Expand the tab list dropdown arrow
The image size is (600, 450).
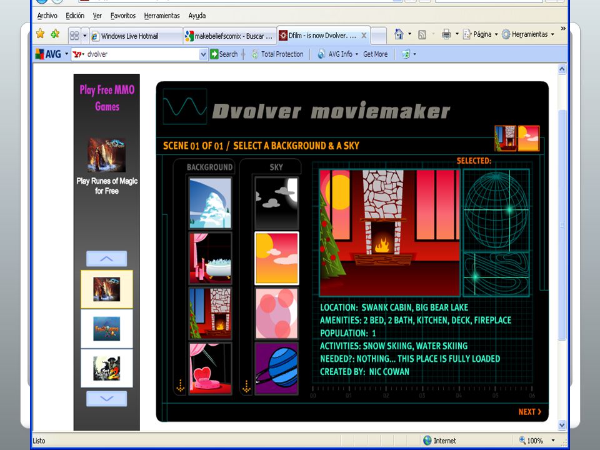pos(85,36)
